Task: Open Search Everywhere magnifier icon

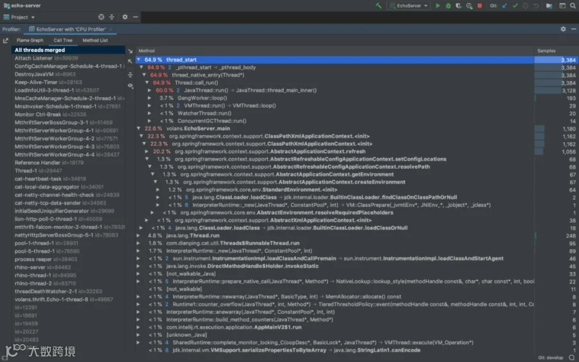Action: pos(573,6)
